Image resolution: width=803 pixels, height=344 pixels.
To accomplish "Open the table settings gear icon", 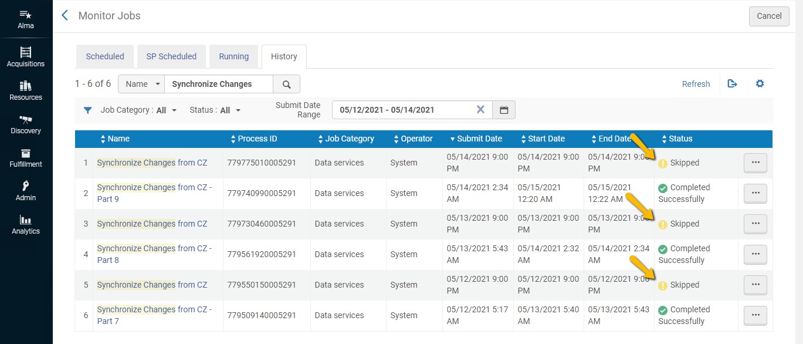I will pos(760,84).
